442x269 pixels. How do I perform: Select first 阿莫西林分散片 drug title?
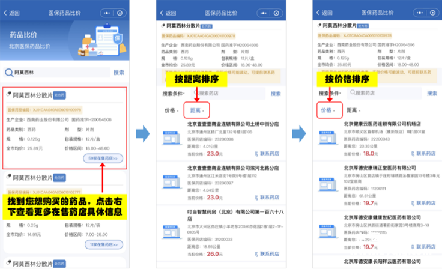(x=32, y=95)
